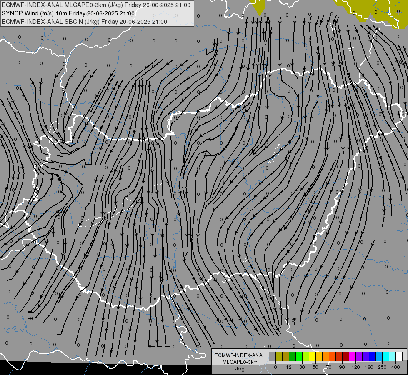The image size is (408, 375).
Task: Pick the pure yellow legend swatch
Action: pos(312,357)
